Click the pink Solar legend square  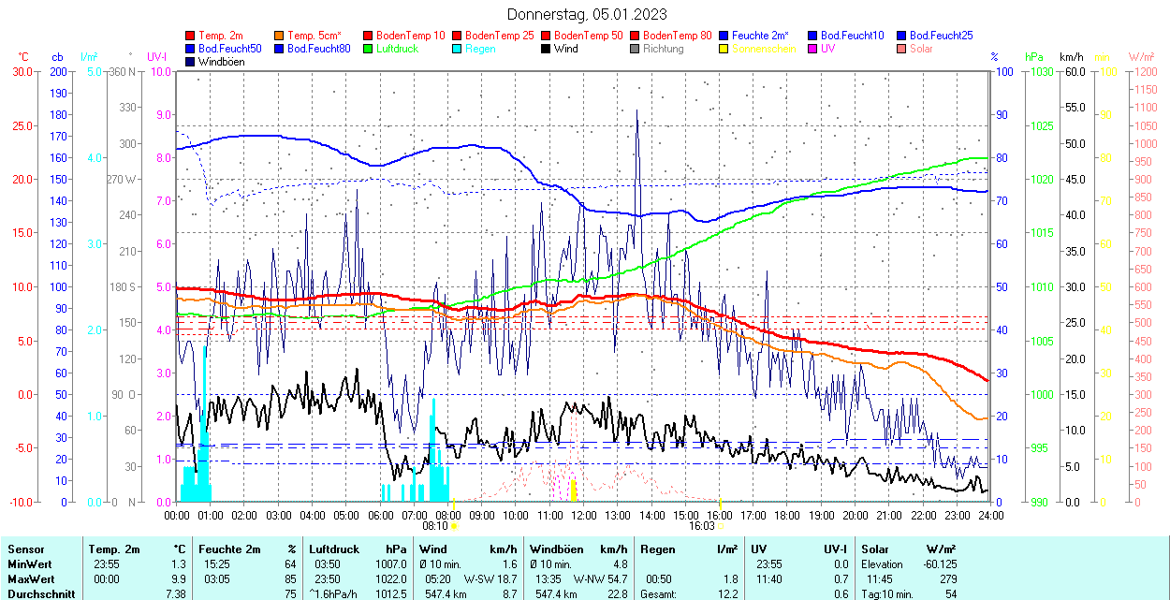tap(900, 49)
